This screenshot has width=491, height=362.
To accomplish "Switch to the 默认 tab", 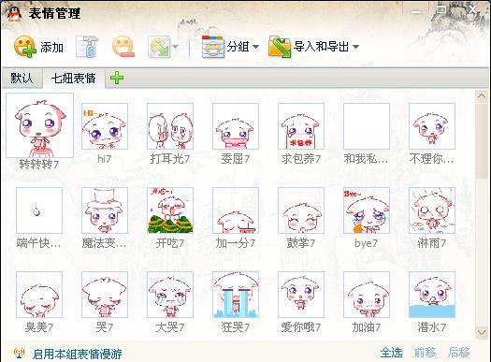I will click(22, 78).
